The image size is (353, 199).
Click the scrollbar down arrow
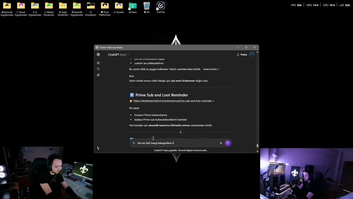tap(258, 151)
